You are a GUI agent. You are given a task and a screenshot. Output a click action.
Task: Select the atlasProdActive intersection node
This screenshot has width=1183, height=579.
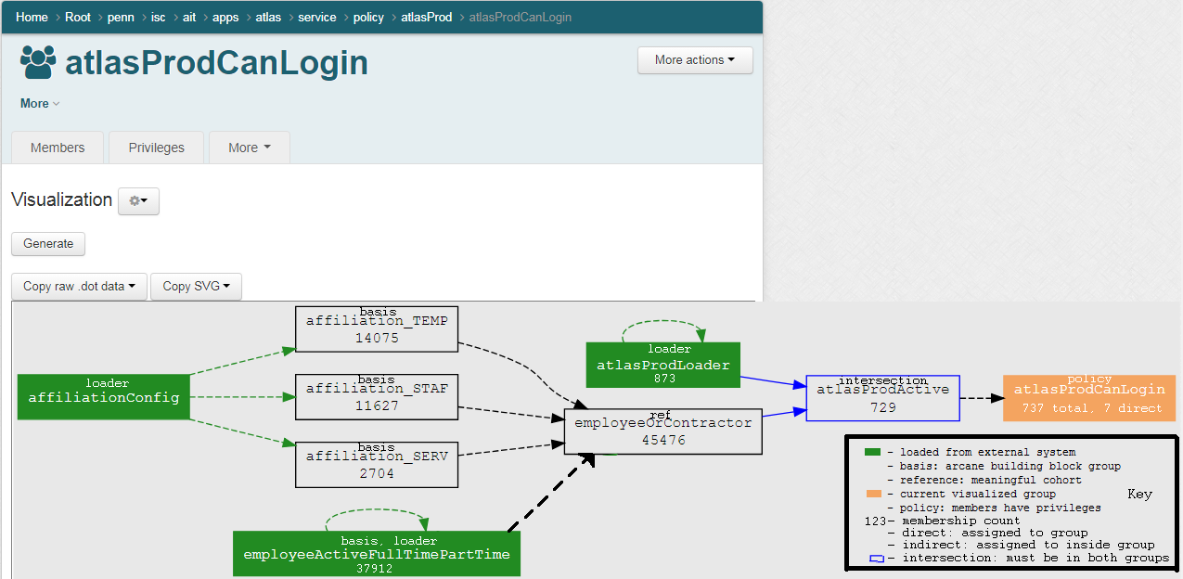point(883,398)
